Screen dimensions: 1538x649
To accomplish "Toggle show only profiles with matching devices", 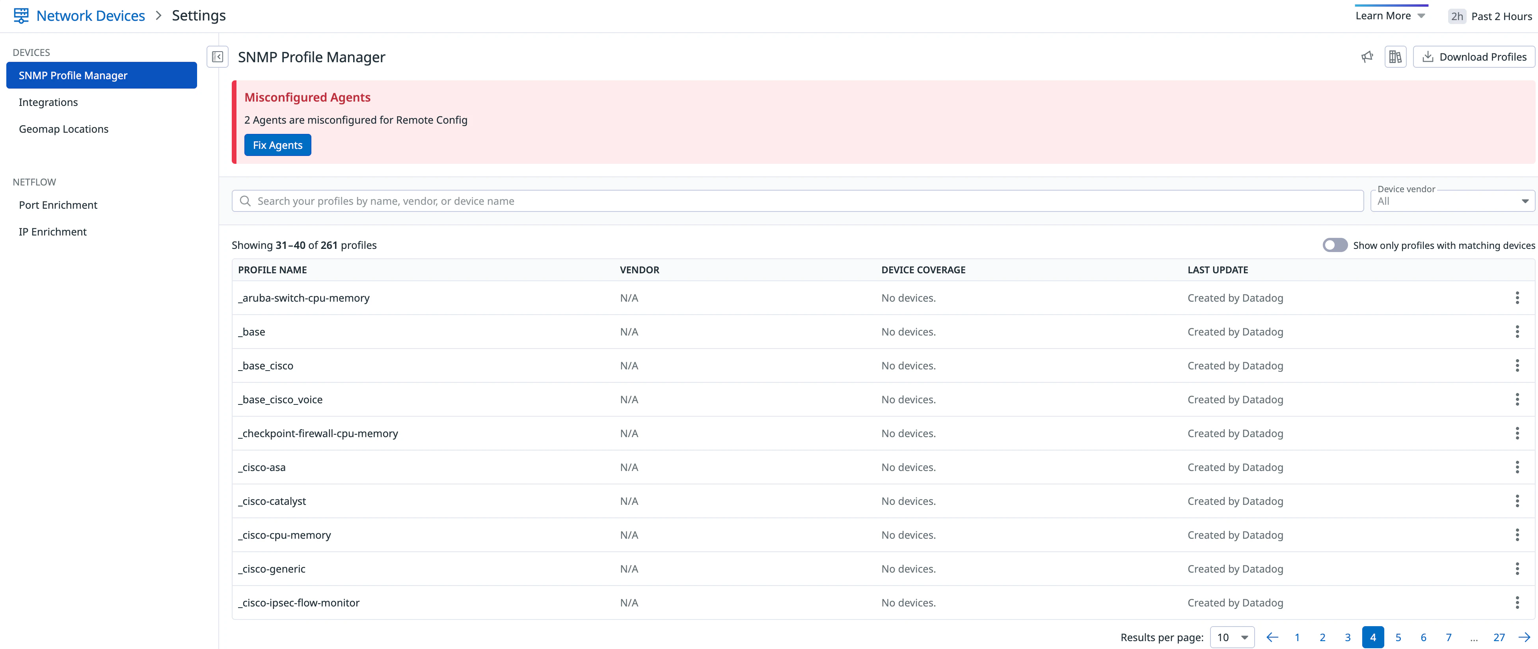I will pyautogui.click(x=1334, y=245).
